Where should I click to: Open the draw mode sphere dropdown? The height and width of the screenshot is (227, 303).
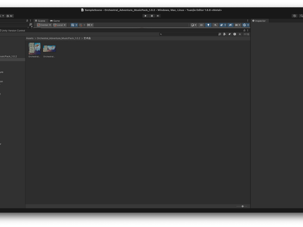tap(194, 25)
